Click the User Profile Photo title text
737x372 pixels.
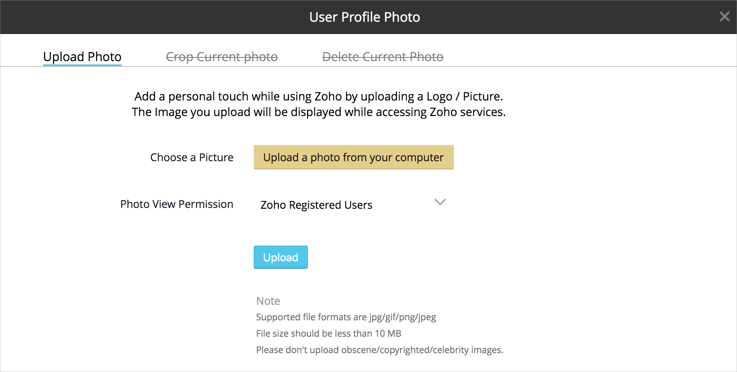click(364, 17)
